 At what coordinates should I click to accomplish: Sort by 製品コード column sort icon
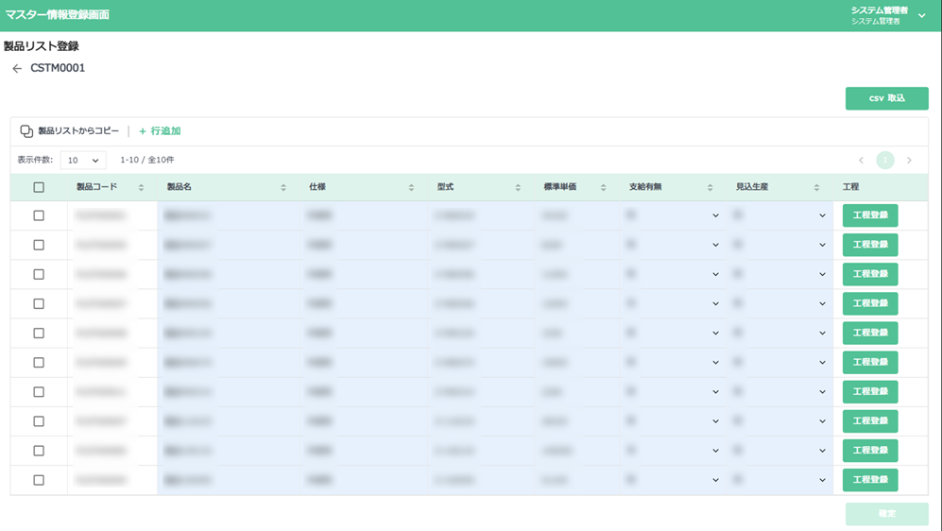[142, 188]
